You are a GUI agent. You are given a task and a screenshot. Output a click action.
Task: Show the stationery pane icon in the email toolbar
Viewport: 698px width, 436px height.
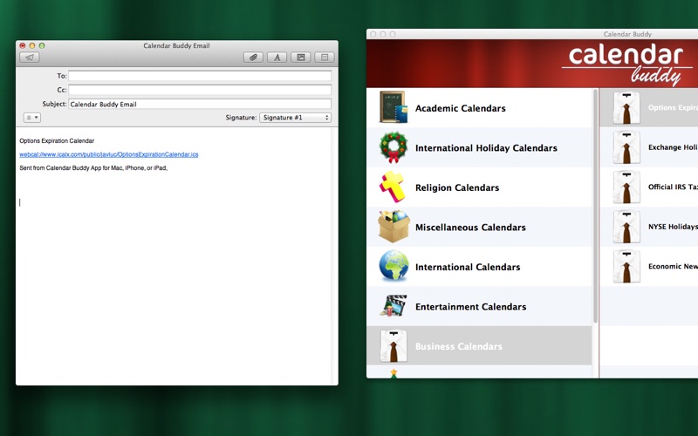point(325,58)
